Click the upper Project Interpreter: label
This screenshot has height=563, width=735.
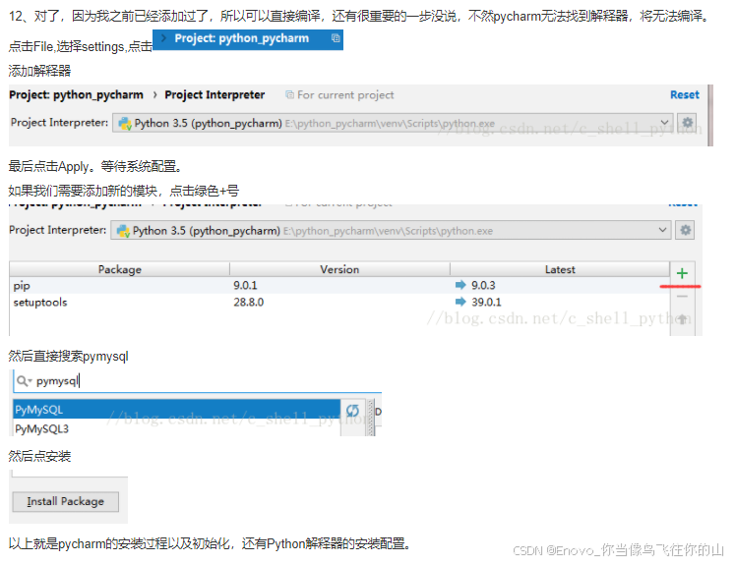coord(59,123)
